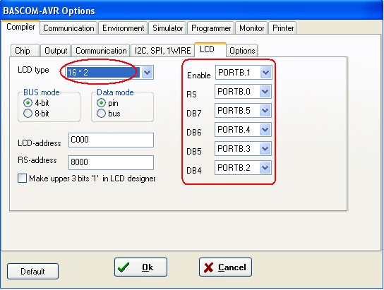Click the RS-address field containing 8000
This screenshot has height=290, width=384.
(x=111, y=162)
